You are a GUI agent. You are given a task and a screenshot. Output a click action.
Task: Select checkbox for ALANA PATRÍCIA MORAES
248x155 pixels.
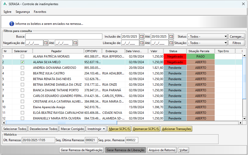(23, 56)
